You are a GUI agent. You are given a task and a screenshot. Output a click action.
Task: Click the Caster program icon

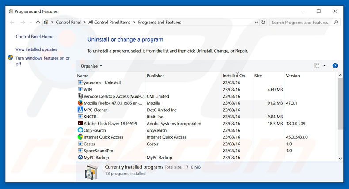(80, 144)
